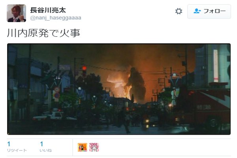Click the monster silhouette in the photo
237x158 pixels.
pyautogui.click(x=137, y=84)
